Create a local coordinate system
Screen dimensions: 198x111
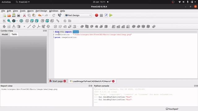pyautogui.click(x=39, y=27)
